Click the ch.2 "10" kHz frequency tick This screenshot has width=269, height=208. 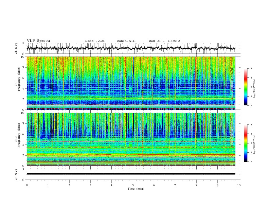pyautogui.click(x=23, y=113)
